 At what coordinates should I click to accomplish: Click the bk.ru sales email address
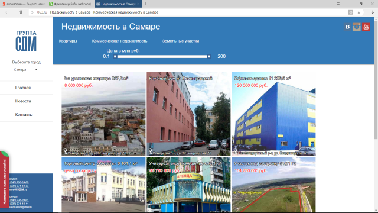click(x=18, y=189)
